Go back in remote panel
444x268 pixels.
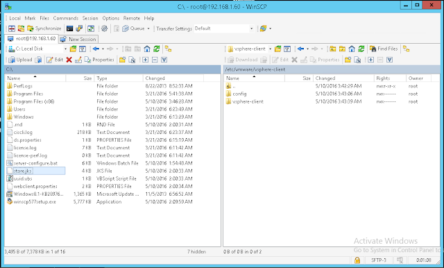point(300,49)
